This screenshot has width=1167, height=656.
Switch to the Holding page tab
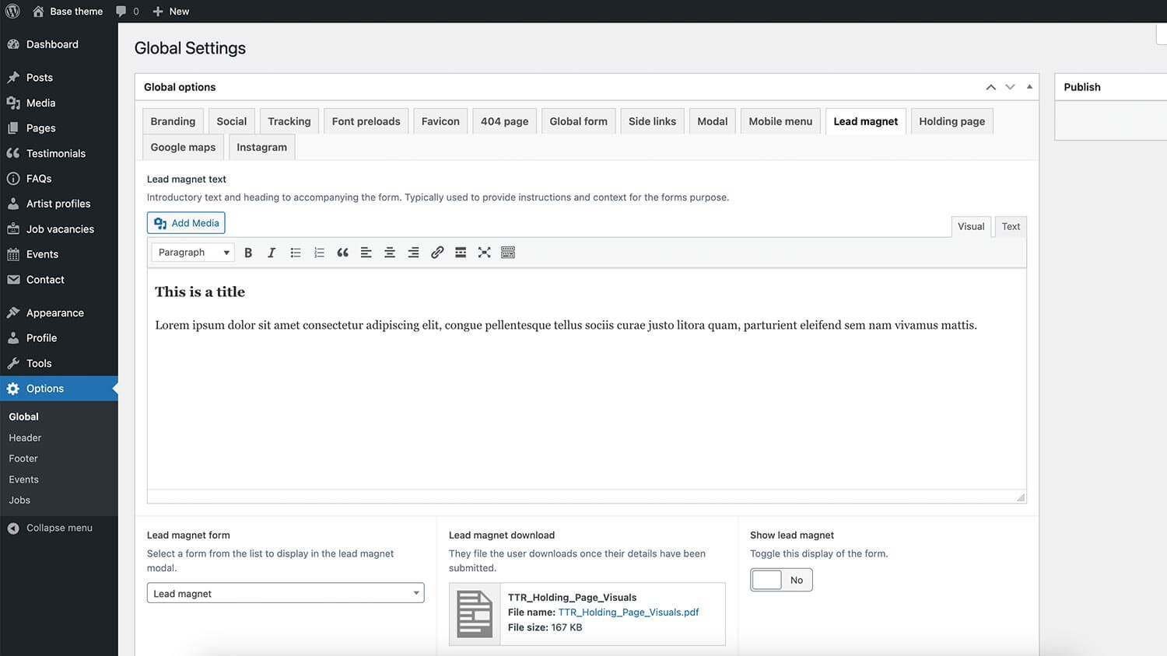951,121
